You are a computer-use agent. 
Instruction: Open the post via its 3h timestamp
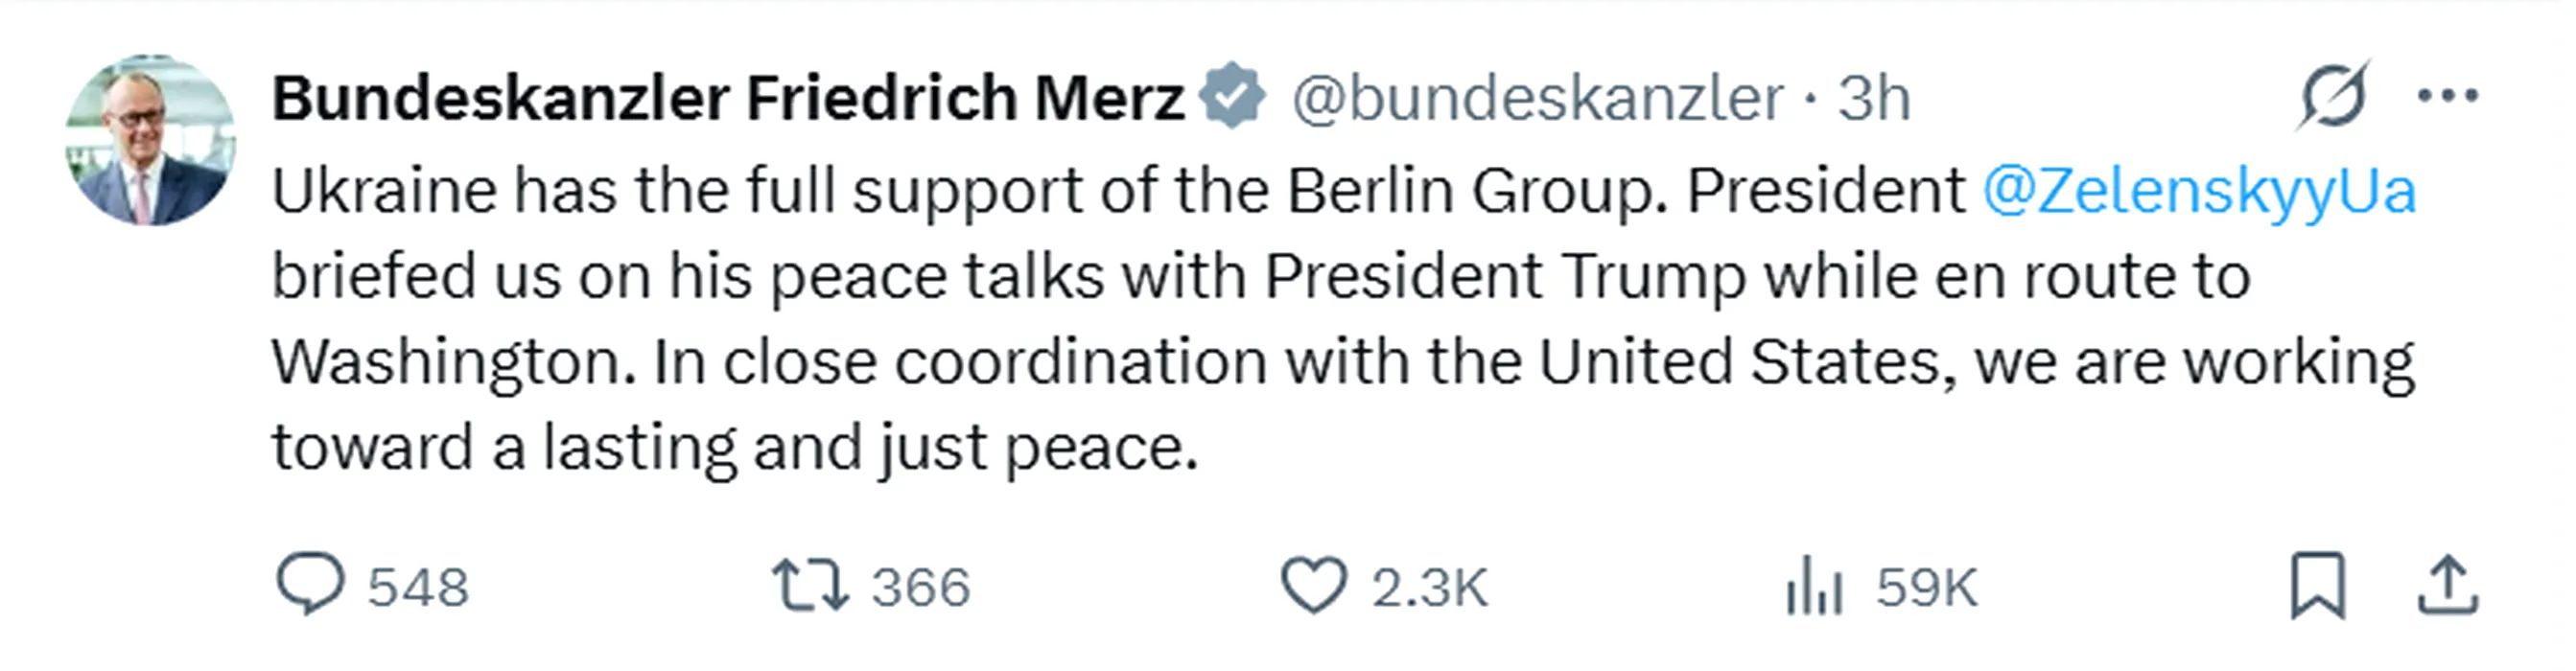[x=1874, y=98]
